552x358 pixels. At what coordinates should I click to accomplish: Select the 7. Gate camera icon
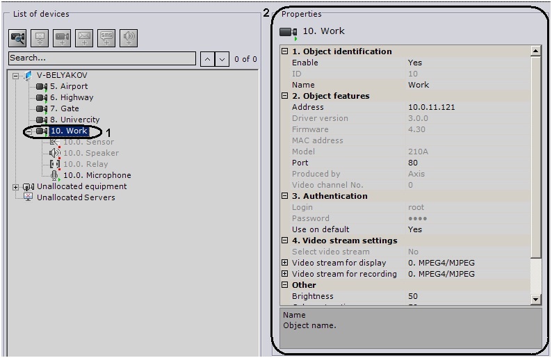pos(42,108)
